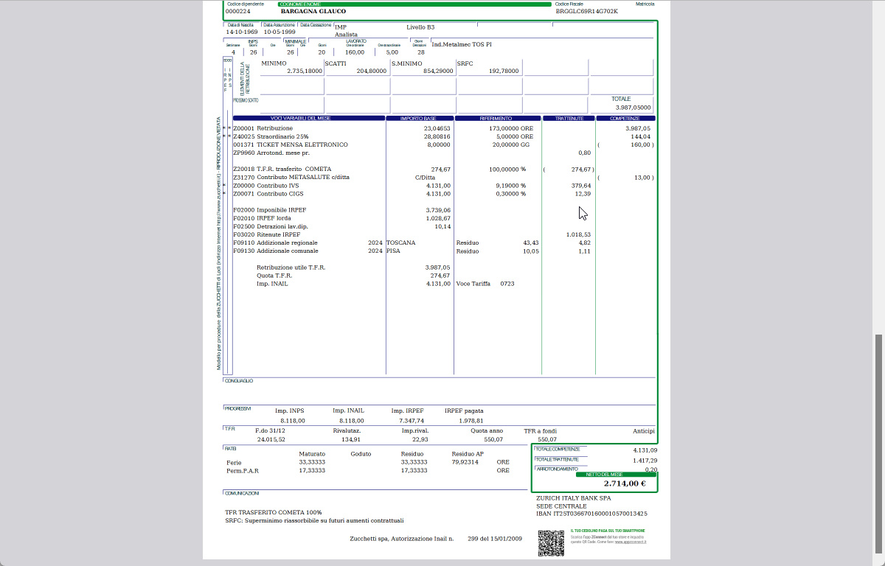Image resolution: width=885 pixels, height=566 pixels.
Task: Select the taxable IRPEF amount 3.739,06
Action: [x=438, y=210]
